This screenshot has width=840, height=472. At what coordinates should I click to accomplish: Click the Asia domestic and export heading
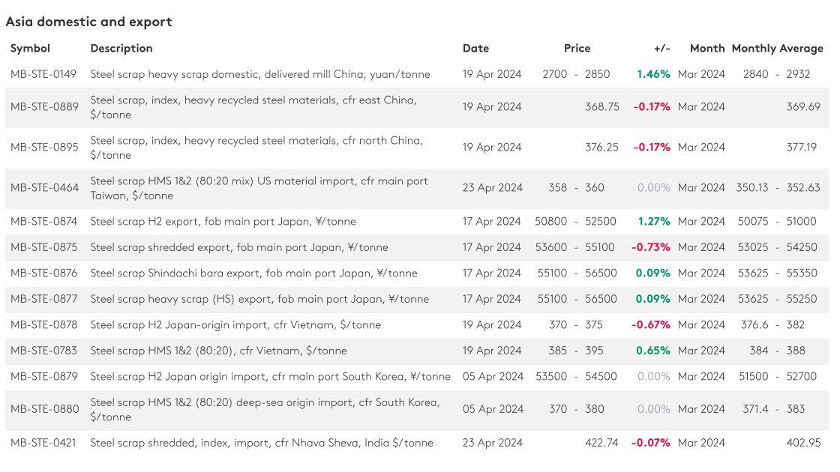coord(88,22)
